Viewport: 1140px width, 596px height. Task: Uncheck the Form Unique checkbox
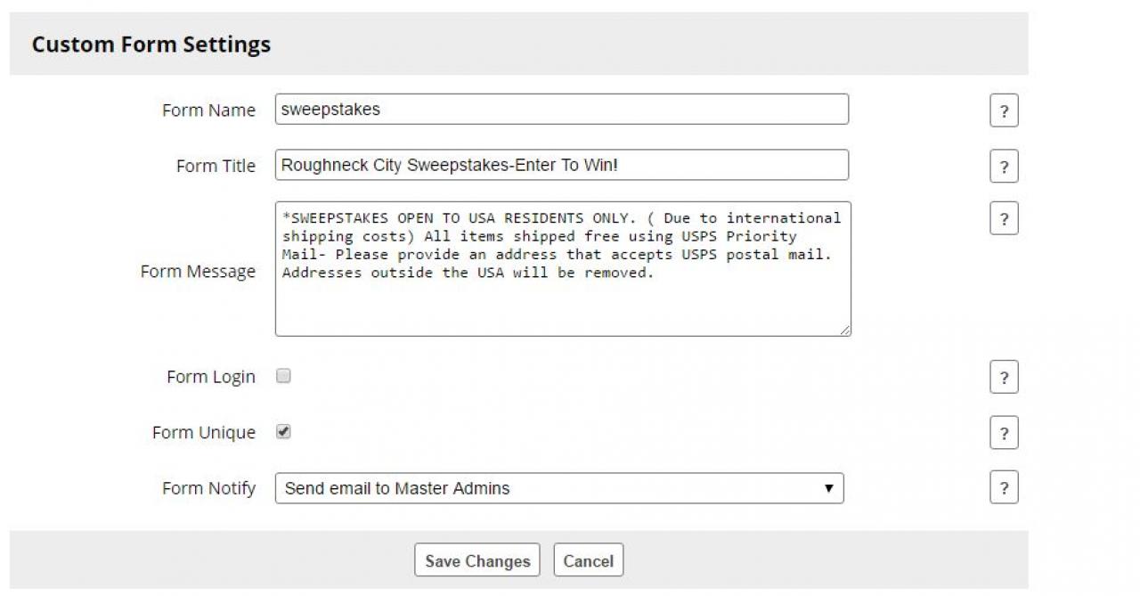click(x=283, y=431)
